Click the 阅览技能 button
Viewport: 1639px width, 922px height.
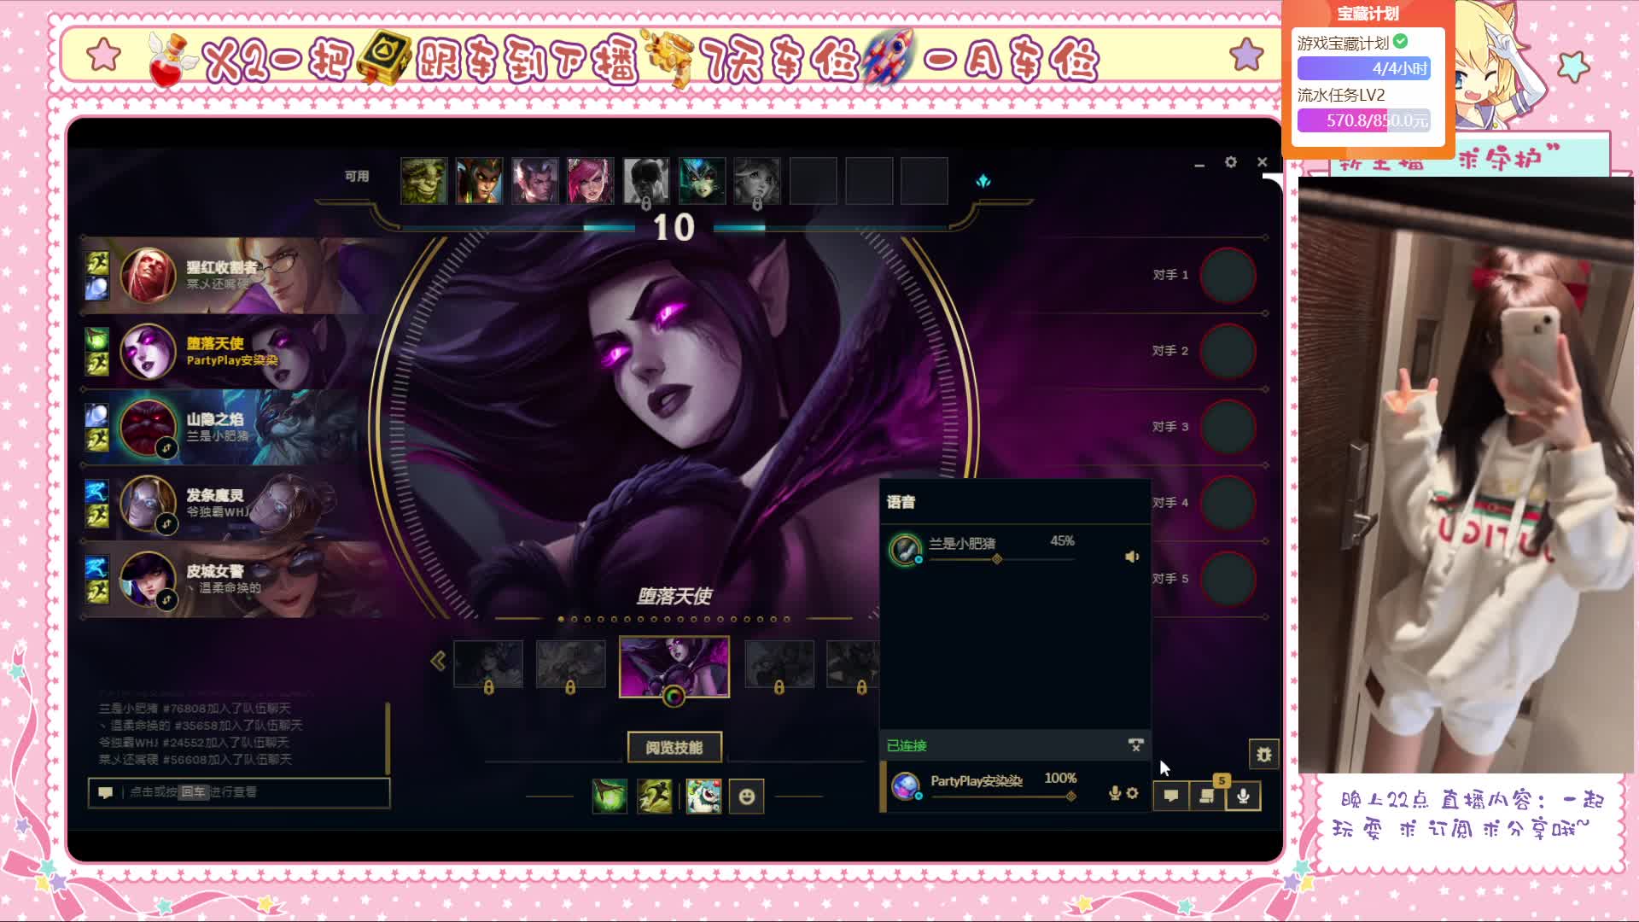point(674,748)
